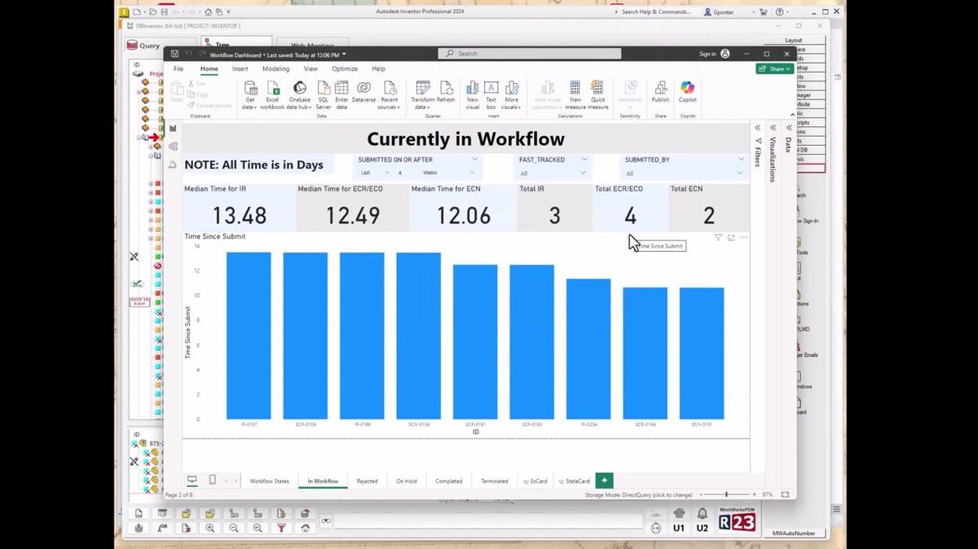Expand the Data pane

click(x=788, y=128)
